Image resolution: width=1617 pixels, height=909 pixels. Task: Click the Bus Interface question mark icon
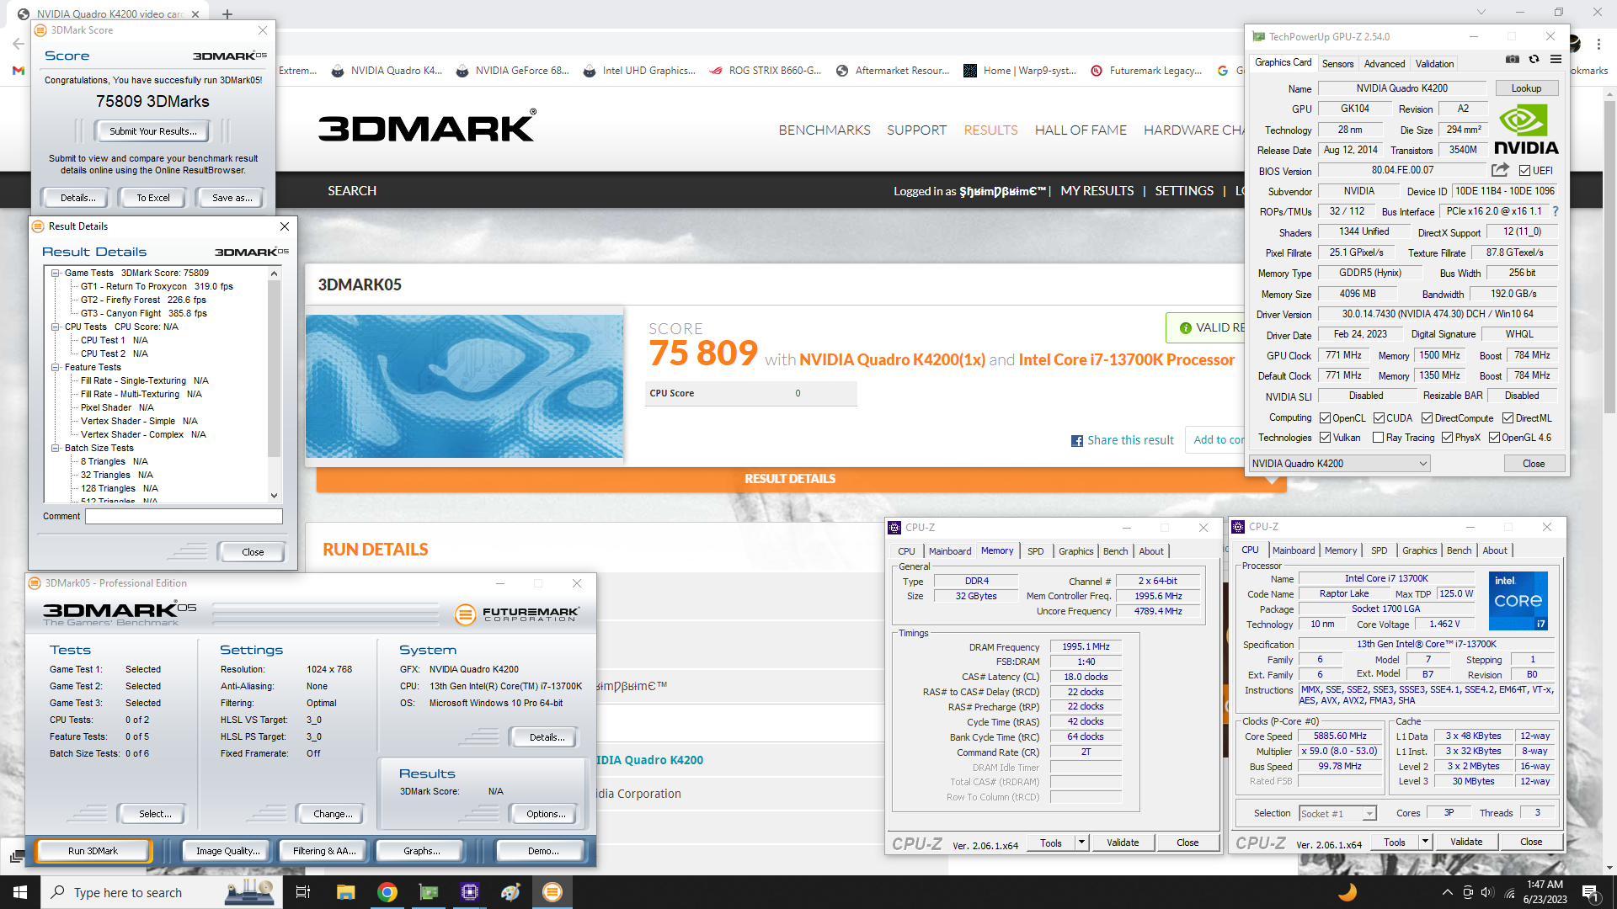[x=1556, y=211]
